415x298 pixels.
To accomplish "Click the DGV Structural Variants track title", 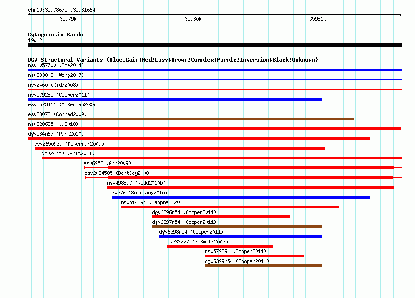I will pos(173,60).
